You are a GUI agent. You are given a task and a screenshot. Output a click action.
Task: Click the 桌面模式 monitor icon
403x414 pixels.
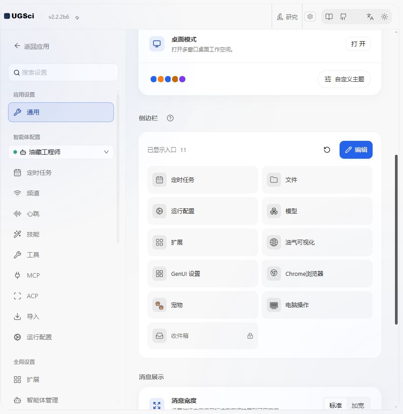coord(157,44)
